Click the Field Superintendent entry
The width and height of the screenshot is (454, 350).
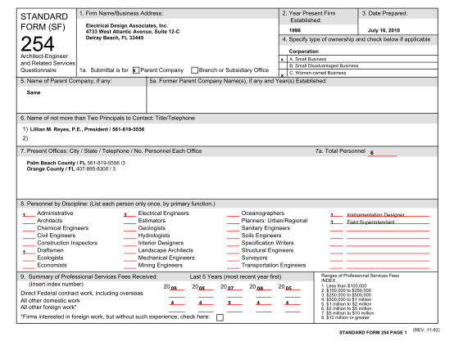pyautogui.click(x=388, y=222)
